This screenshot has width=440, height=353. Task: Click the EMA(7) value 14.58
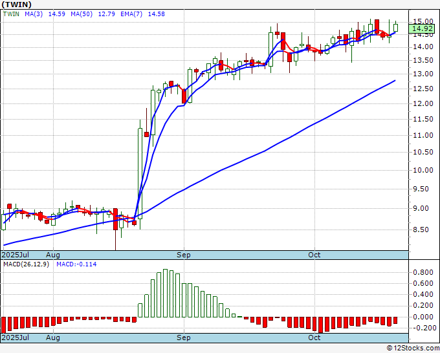coord(157,14)
